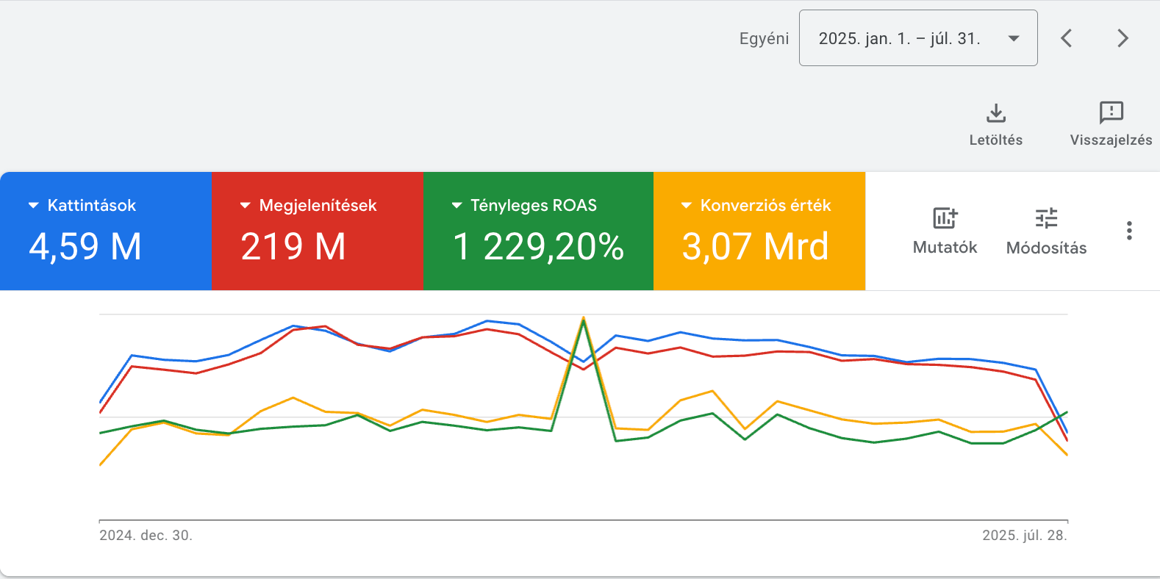This screenshot has width=1160, height=579.
Task: Open Mutatók metrics chart icon
Action: [x=945, y=218]
